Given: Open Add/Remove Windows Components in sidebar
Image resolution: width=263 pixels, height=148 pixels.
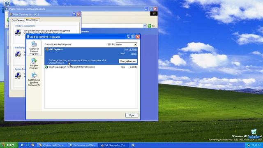Looking at the screenshot, I should (x=34, y=79).
